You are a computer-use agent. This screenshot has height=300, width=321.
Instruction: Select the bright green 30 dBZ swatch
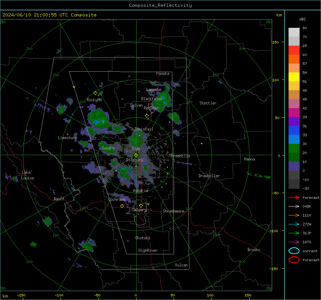pos(294,148)
